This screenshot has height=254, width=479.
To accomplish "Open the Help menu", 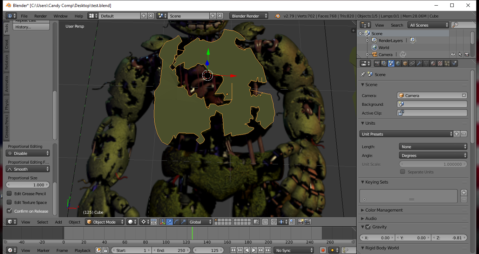I will (x=79, y=16).
